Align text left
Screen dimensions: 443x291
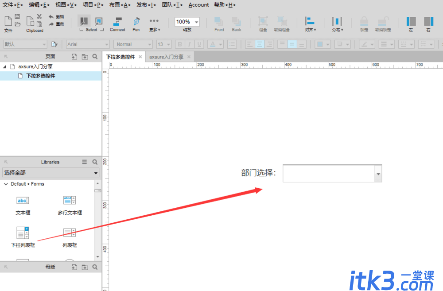[x=249, y=44]
